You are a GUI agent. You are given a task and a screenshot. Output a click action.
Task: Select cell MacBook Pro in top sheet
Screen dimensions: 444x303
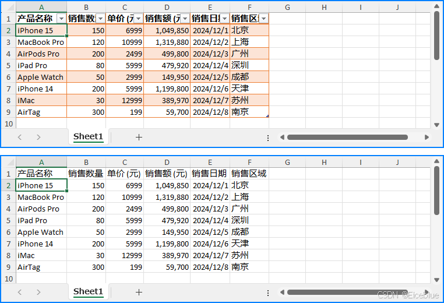(x=41, y=42)
